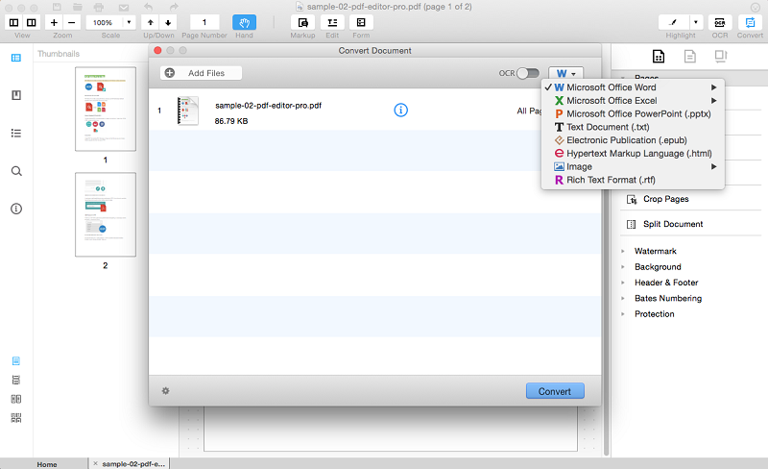Screen dimensions: 768x469
Task: Show file info for sample-02-pdf-editor-pro.pdf
Action: pyautogui.click(x=400, y=110)
